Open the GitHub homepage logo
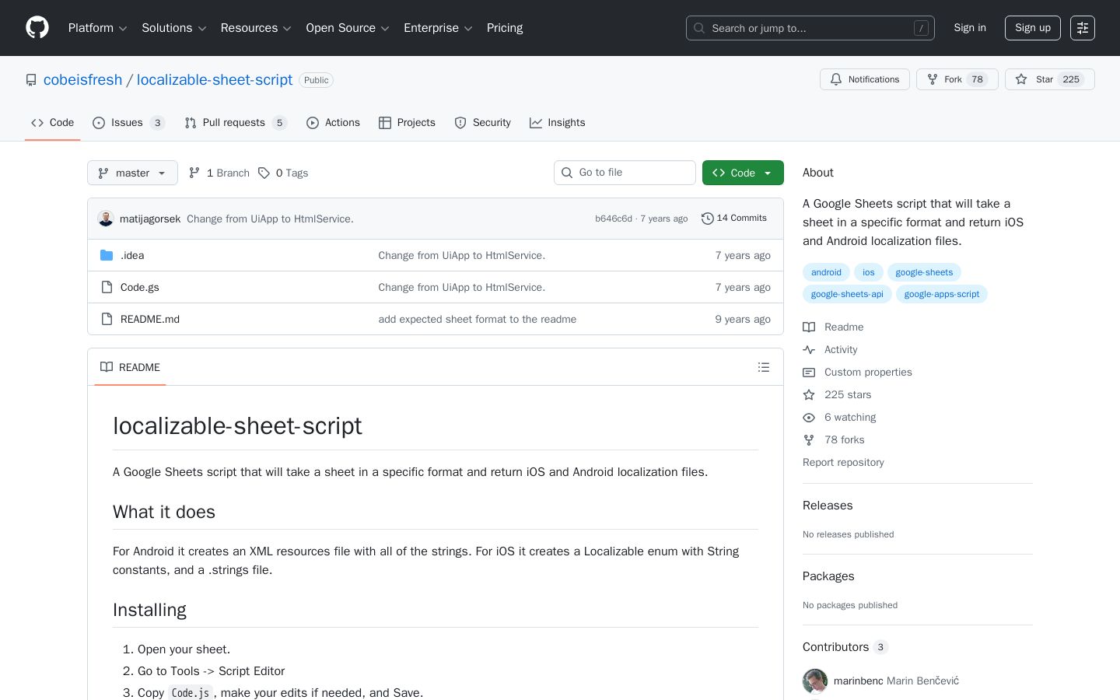The height and width of the screenshot is (700, 1120). (x=37, y=28)
